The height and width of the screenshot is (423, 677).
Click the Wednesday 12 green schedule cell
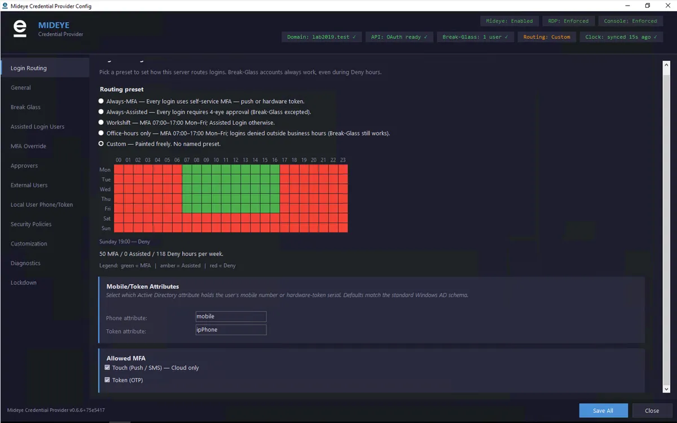(236, 189)
